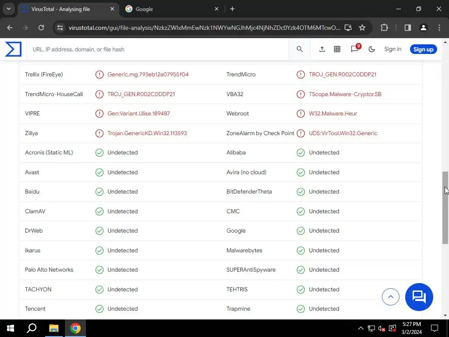Open the Extensions puzzle icon
Screen dimensions: 449x337
[384, 28]
